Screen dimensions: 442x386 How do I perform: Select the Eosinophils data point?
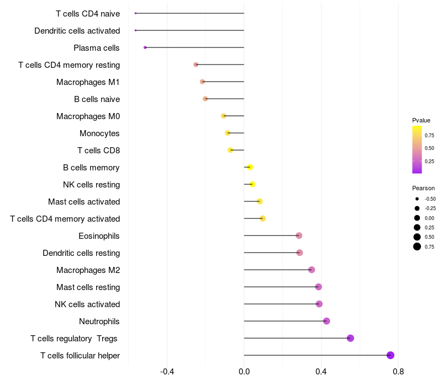(x=299, y=235)
